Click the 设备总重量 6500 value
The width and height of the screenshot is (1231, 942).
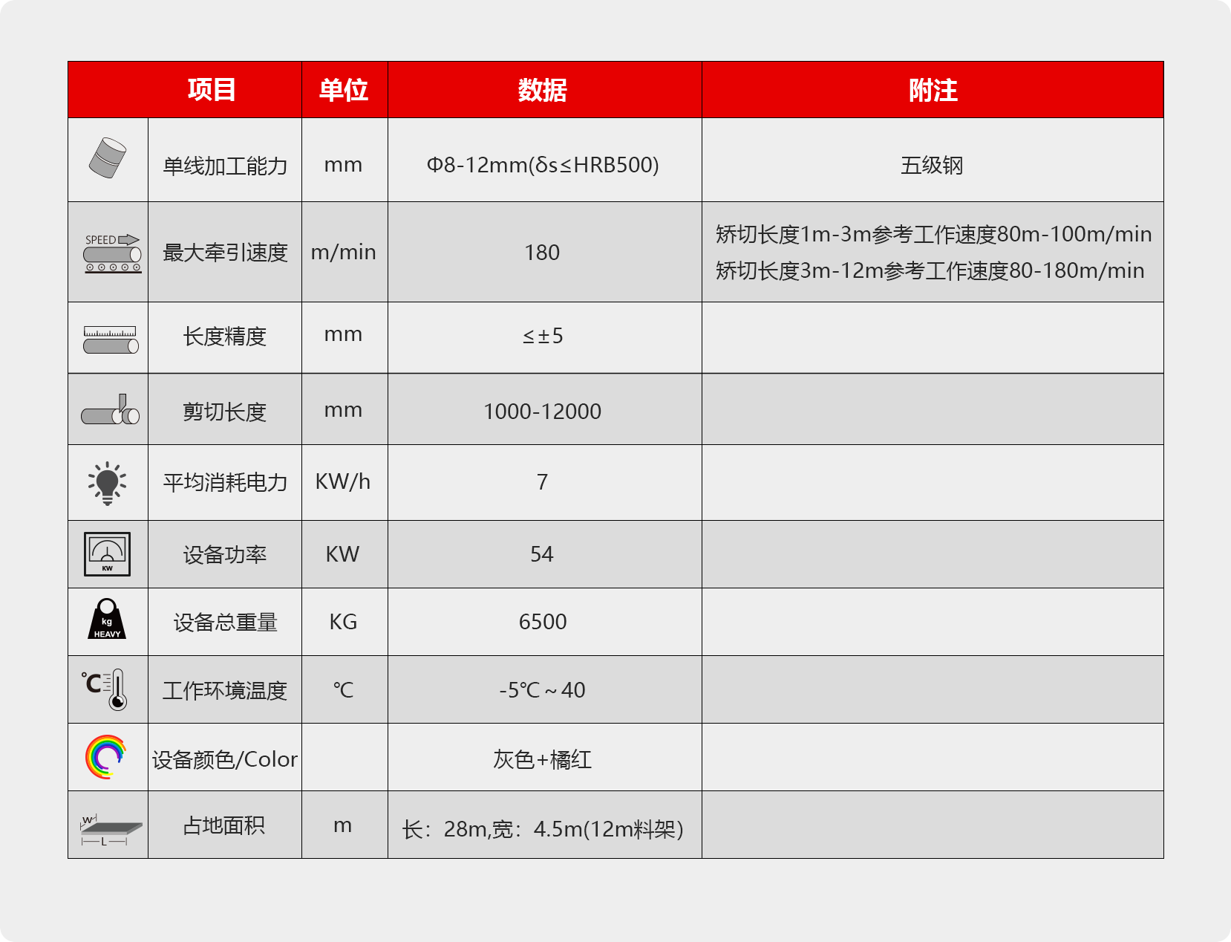coord(542,622)
